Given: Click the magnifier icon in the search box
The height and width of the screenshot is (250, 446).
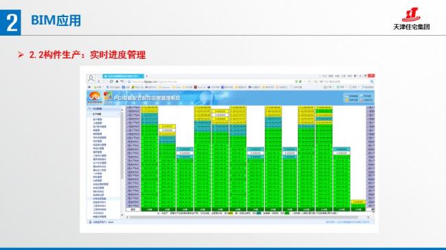Looking at the screenshot, I should point(371,82).
